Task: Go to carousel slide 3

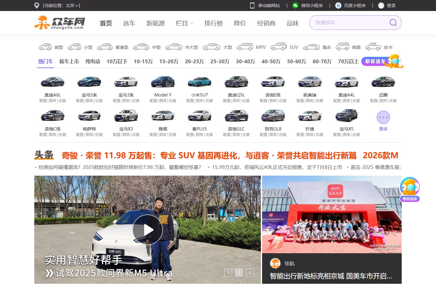Action: point(250,273)
